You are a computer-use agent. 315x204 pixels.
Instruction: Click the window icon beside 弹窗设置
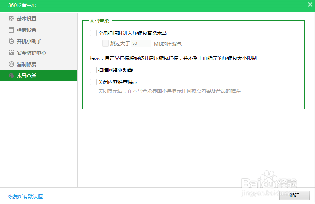point(11,30)
